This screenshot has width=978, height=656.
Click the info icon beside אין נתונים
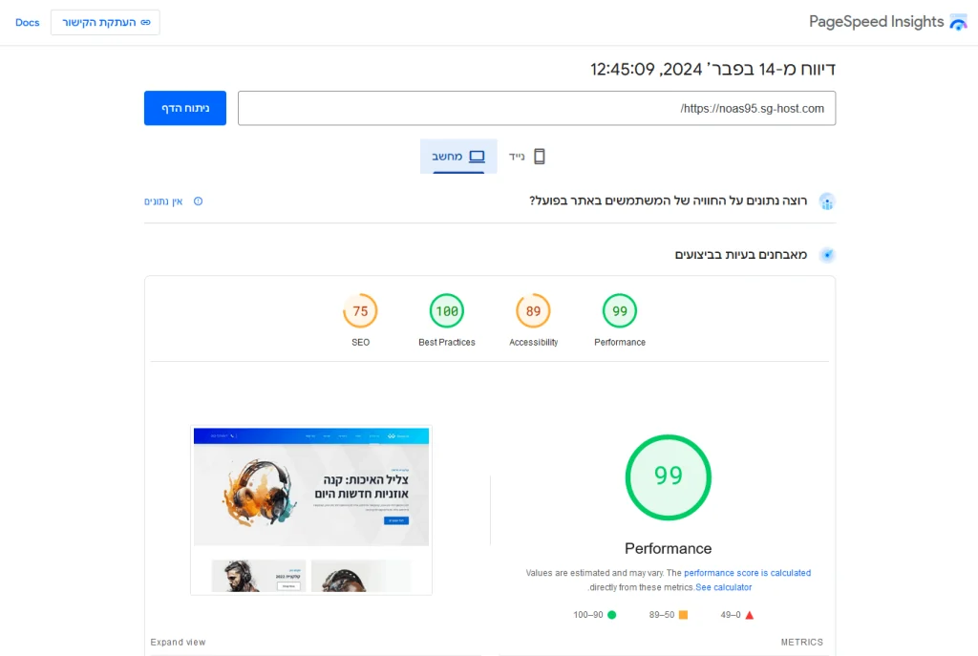pos(198,201)
